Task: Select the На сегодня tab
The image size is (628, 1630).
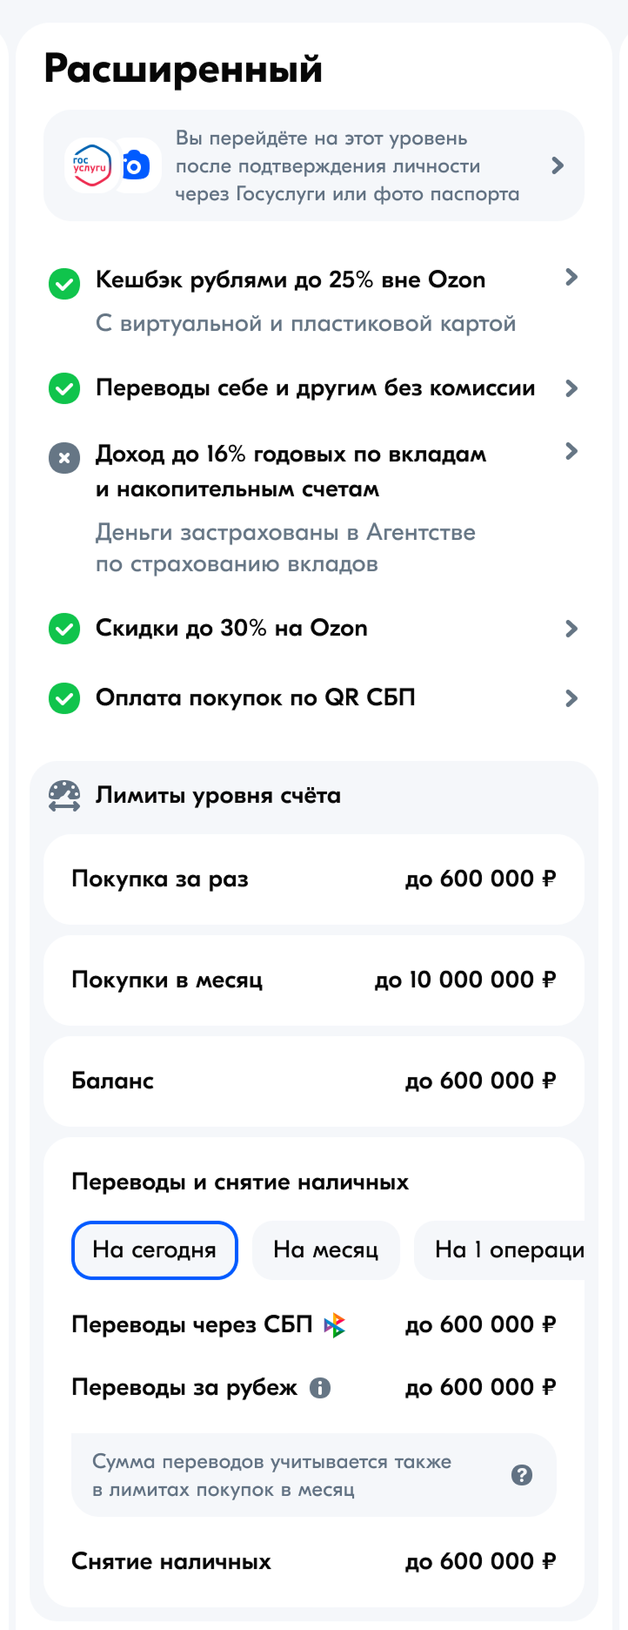Action: [155, 1250]
